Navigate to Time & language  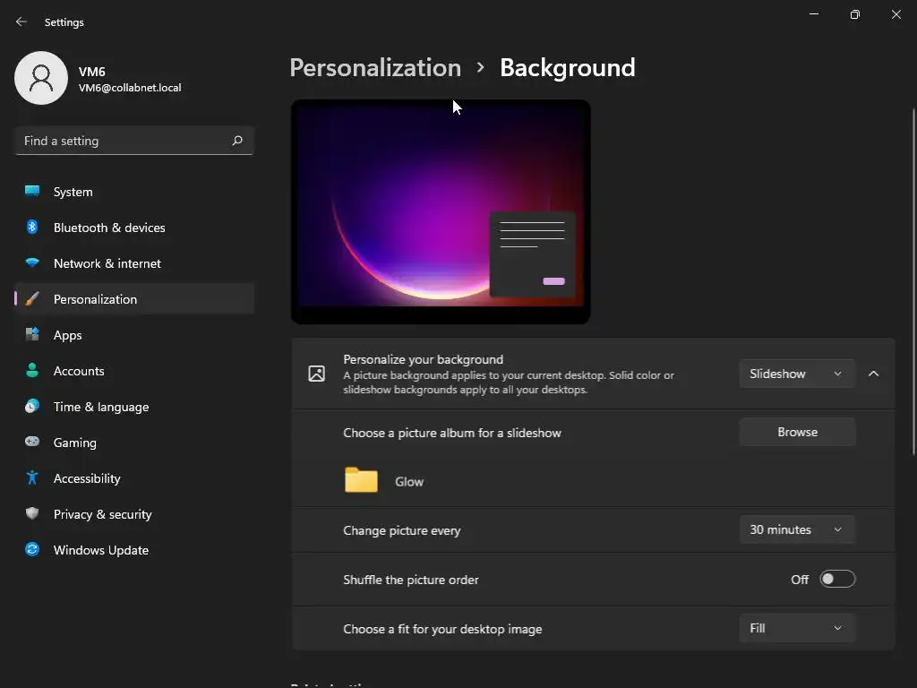pyautogui.click(x=134, y=407)
